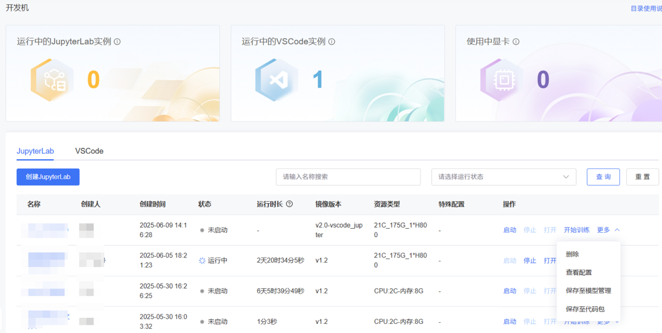Click 启动 in the 2025-05-30 16:03:32 row
Screen dimensions: 662x333
point(510,321)
